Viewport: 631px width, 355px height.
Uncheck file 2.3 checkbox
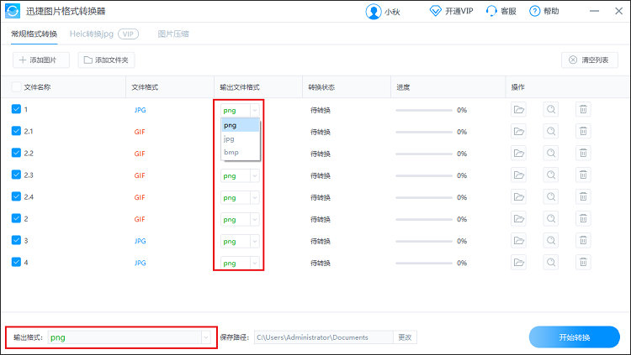coord(16,175)
